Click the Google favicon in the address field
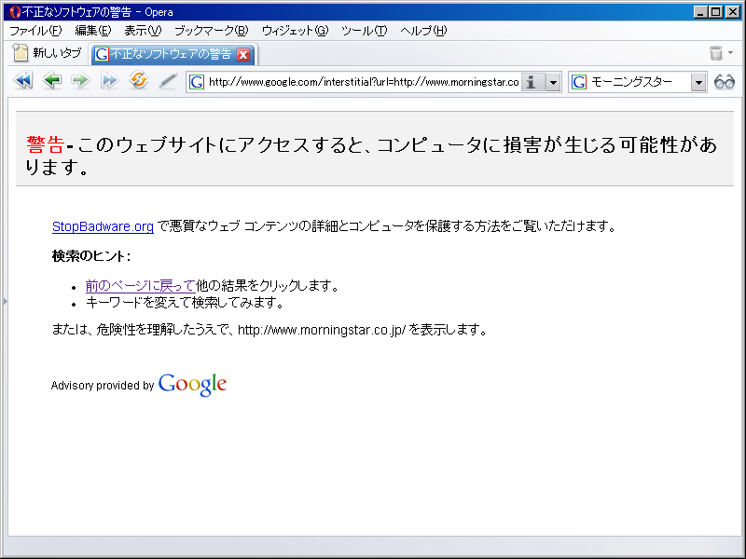The width and height of the screenshot is (746, 559). click(197, 82)
